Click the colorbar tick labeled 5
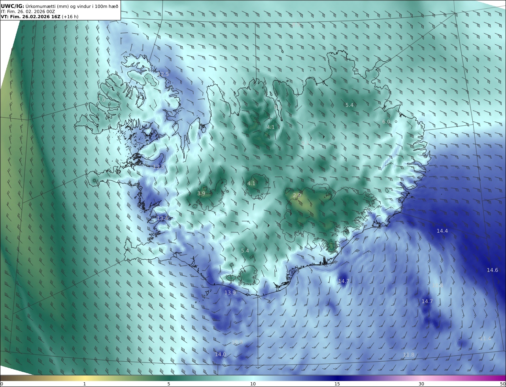The height and width of the screenshot is (387, 506). coord(169,384)
